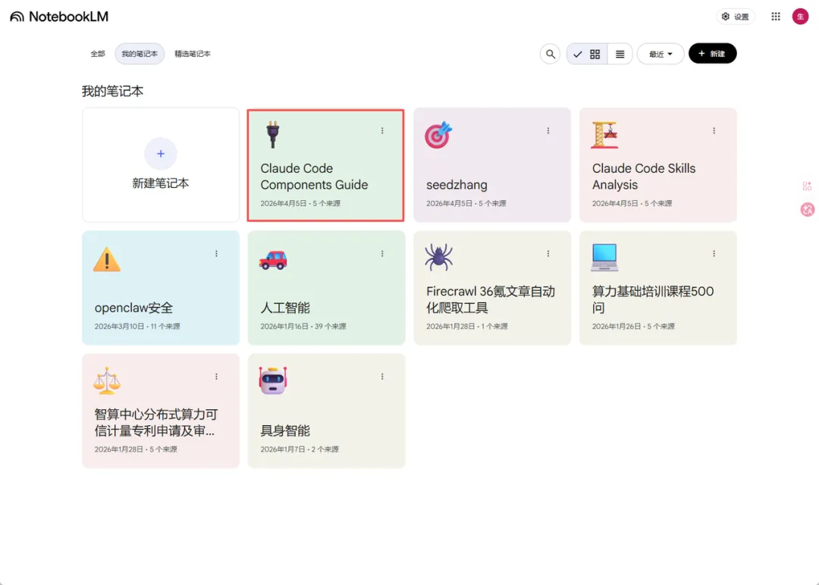
Task: Select the 我的笔记本 filter chip
Action: [x=140, y=54]
